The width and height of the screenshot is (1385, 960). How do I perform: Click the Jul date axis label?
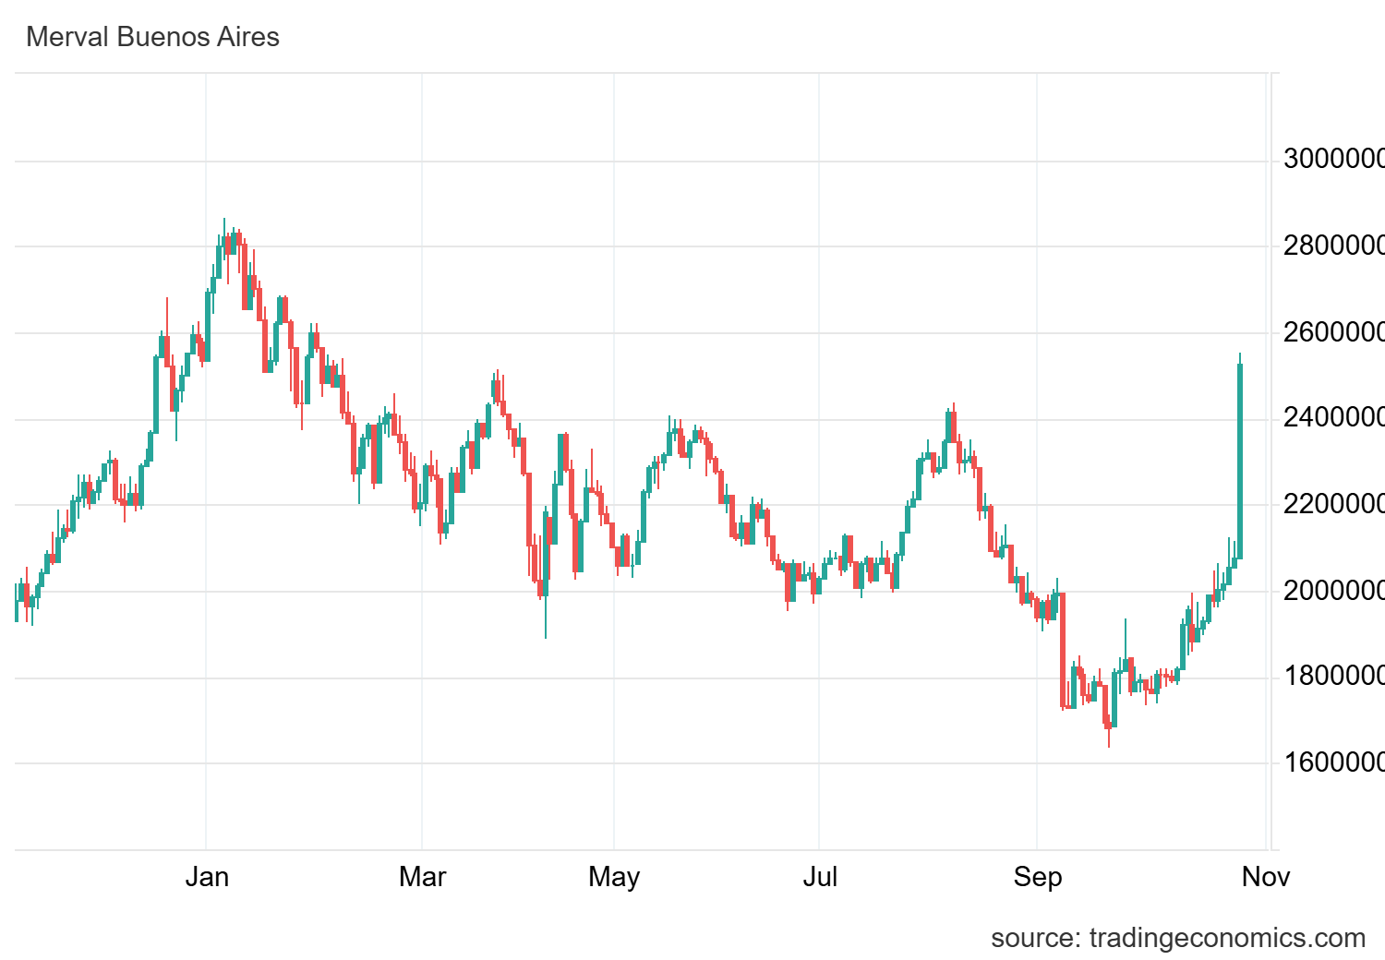tap(820, 876)
